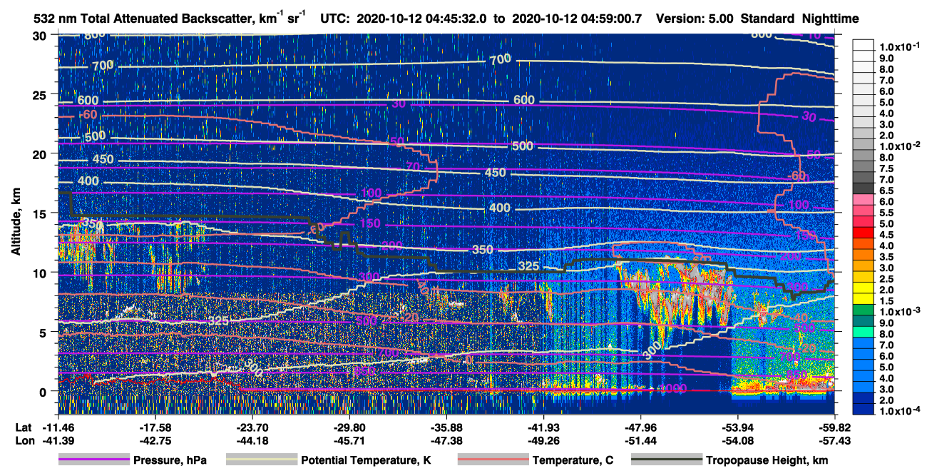Click the colorbar label 3.5

887,257
